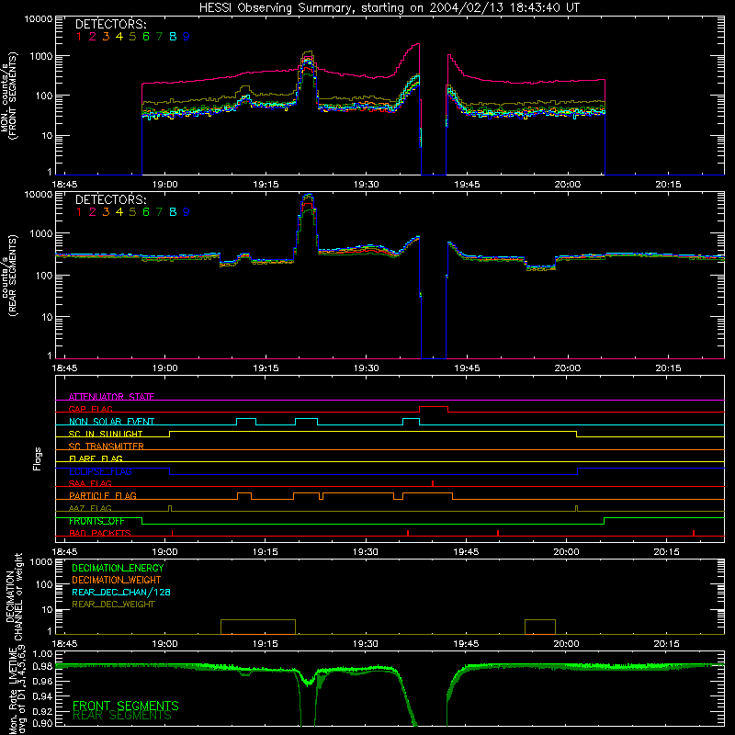This screenshot has height=735, width=735.
Task: Select the "SAA_FLAG" label
Action: [90, 483]
